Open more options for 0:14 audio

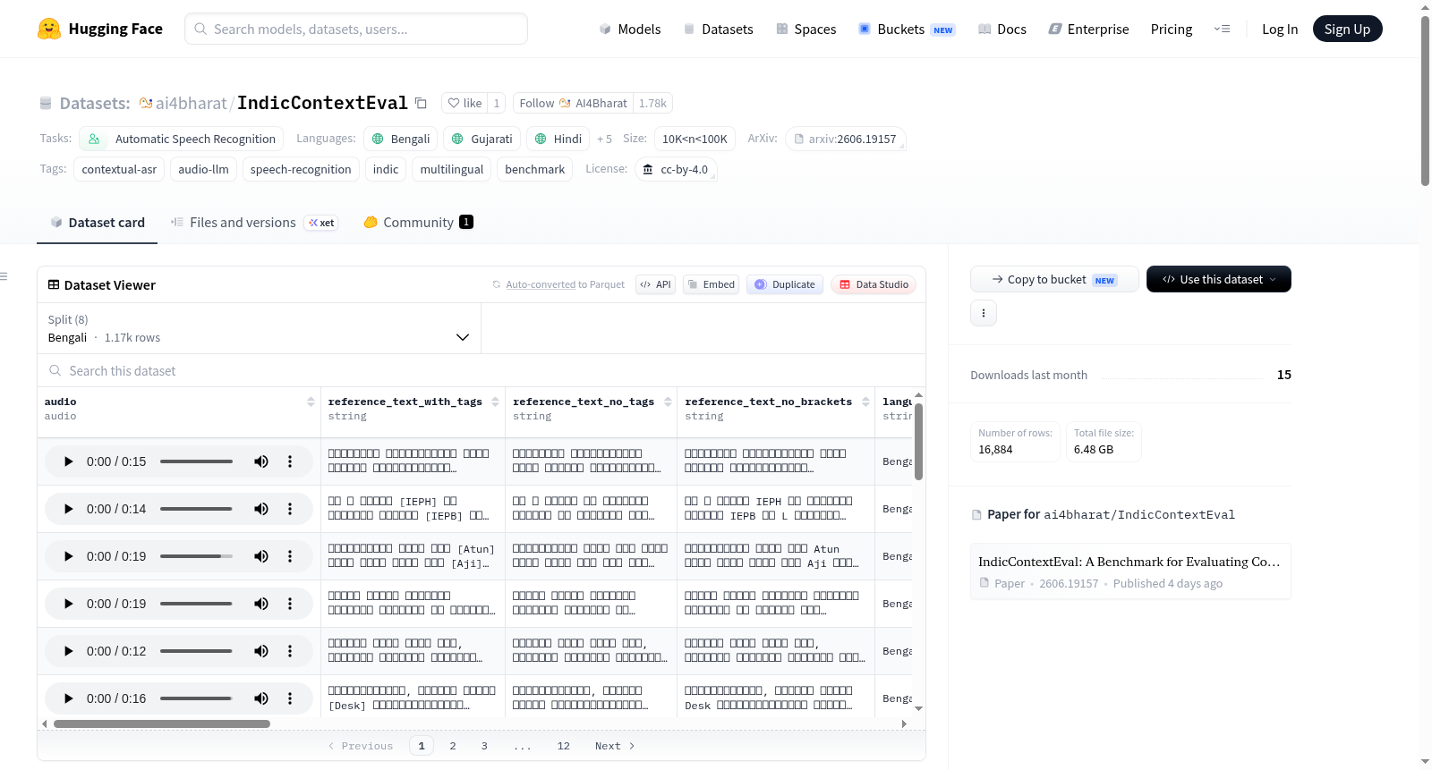click(290, 509)
